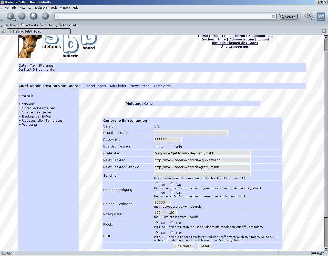Click the Navigator icon in status bar
Image resolution: width=328 pixels, height=256 pixels.
click(x=4, y=253)
